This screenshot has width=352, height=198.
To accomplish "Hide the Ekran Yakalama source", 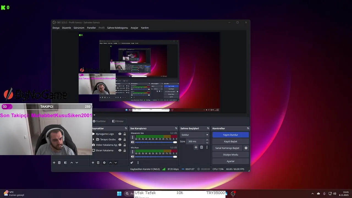I will 120,150.
